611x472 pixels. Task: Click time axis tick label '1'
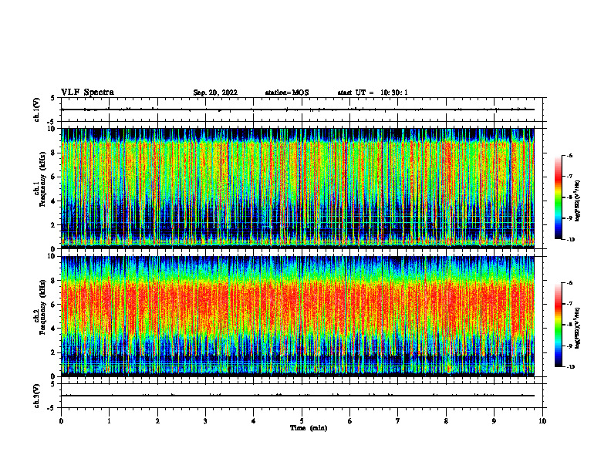tap(109, 421)
